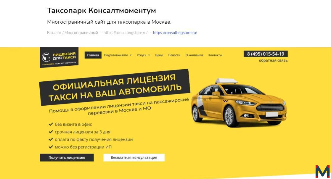Open the обратная связь link
The width and height of the screenshot is (331, 179).
273,61
